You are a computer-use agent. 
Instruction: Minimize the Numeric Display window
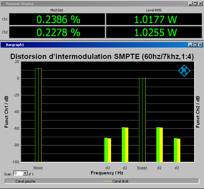click(x=190, y=4)
